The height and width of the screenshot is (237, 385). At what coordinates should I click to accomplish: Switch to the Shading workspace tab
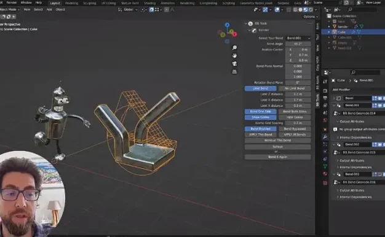click(x=149, y=3)
